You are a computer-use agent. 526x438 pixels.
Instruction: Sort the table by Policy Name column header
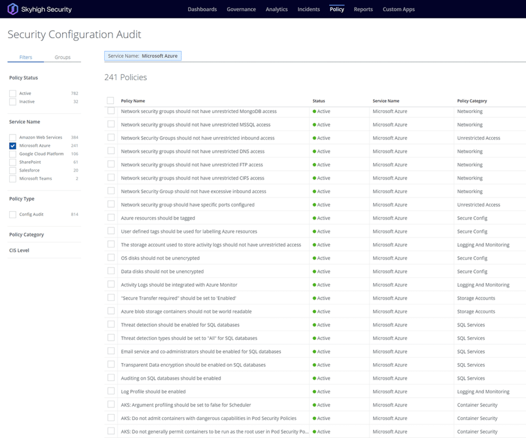click(133, 101)
